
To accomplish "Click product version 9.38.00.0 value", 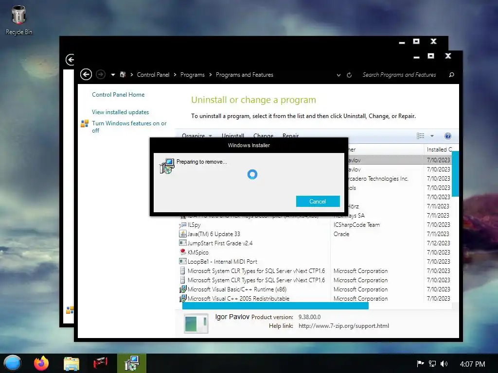I will 310,317.
